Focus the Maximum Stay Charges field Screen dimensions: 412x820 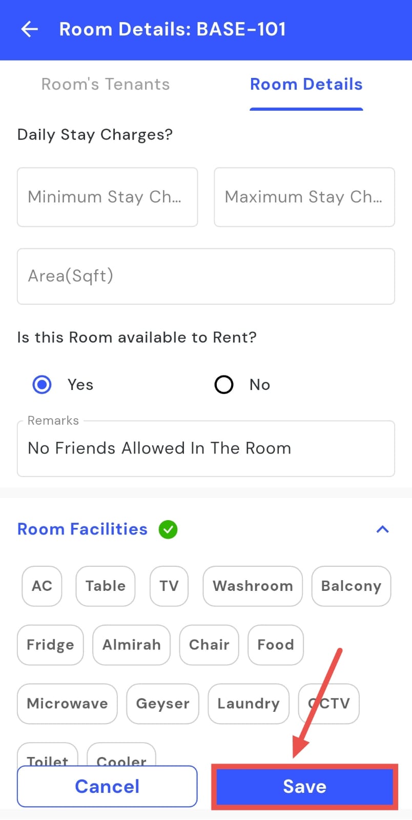(304, 197)
